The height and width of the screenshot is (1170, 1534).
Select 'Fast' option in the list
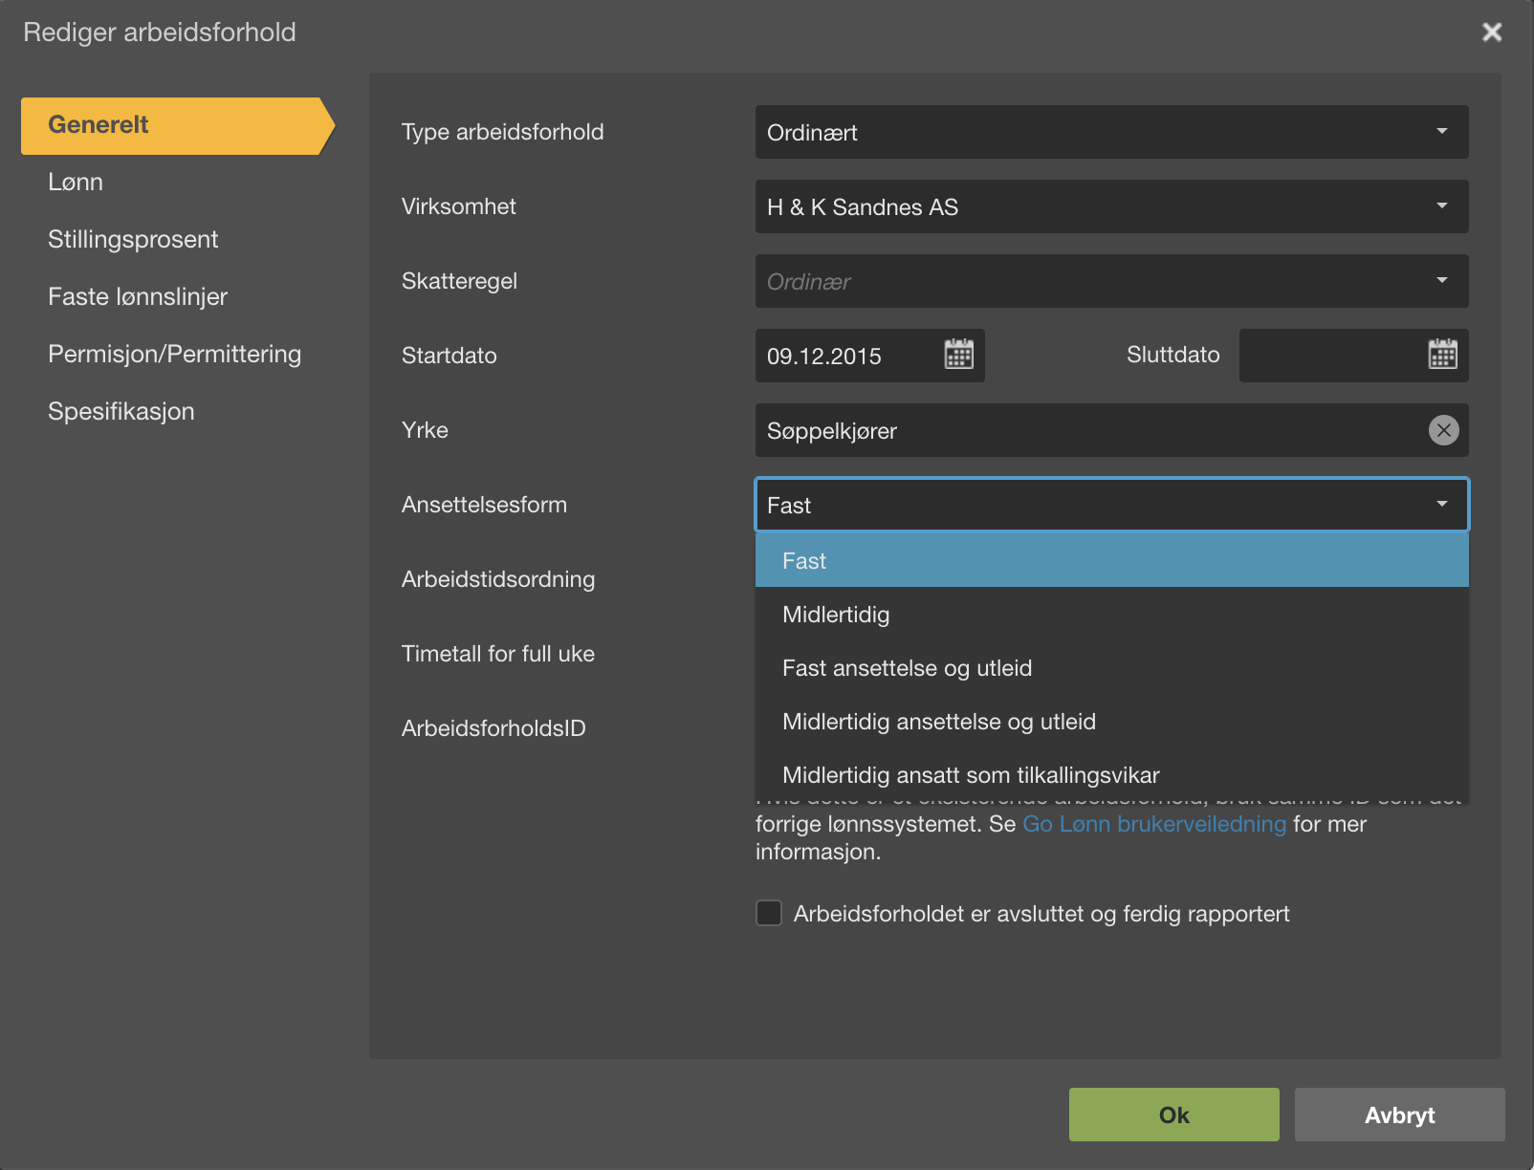[x=1111, y=560]
